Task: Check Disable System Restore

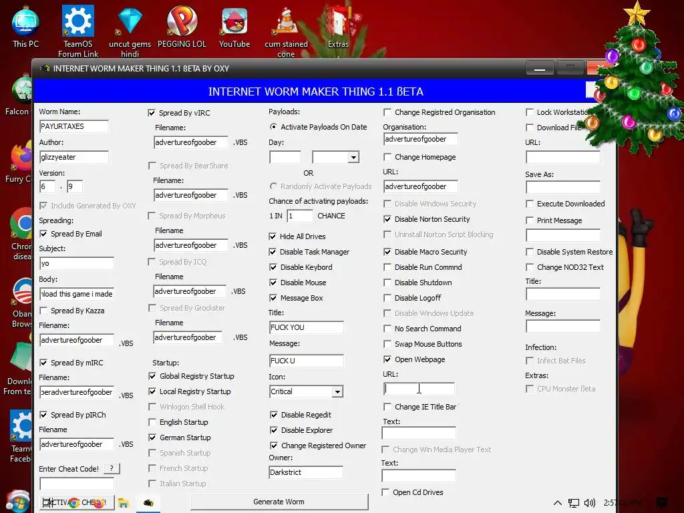Action: pos(530,252)
